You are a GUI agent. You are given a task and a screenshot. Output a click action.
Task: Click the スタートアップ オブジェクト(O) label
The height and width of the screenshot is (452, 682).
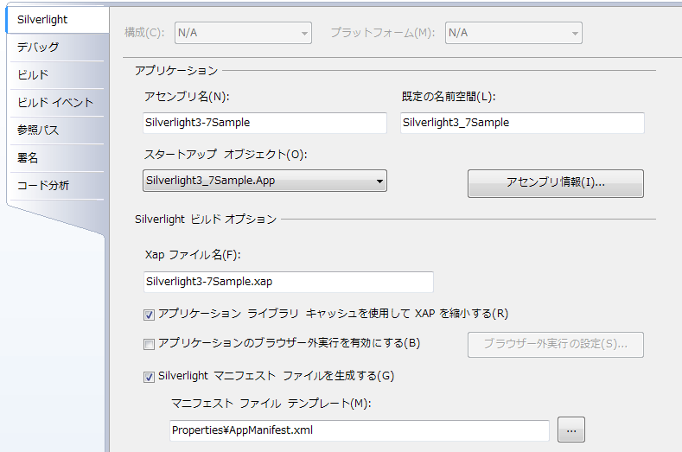coord(226,155)
